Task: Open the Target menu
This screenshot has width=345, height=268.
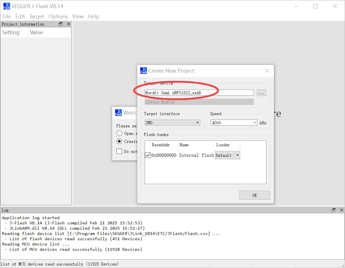Action: pyautogui.click(x=36, y=16)
